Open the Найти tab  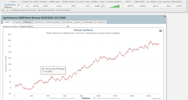point(77,22)
